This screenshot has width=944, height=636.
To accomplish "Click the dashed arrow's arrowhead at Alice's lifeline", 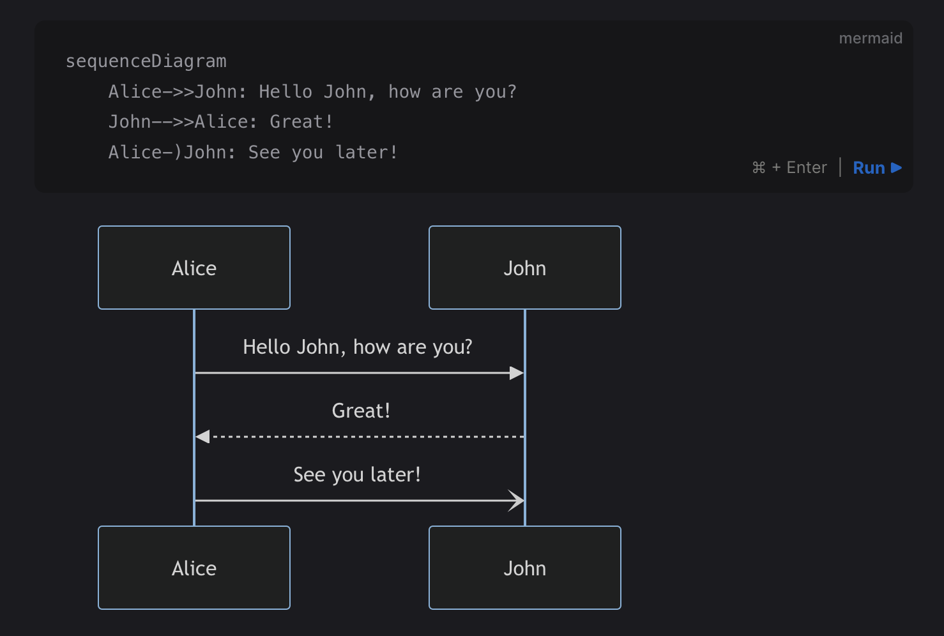I will click(x=202, y=437).
